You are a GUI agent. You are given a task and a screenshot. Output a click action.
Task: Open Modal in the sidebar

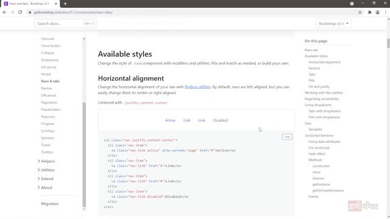[46, 74]
